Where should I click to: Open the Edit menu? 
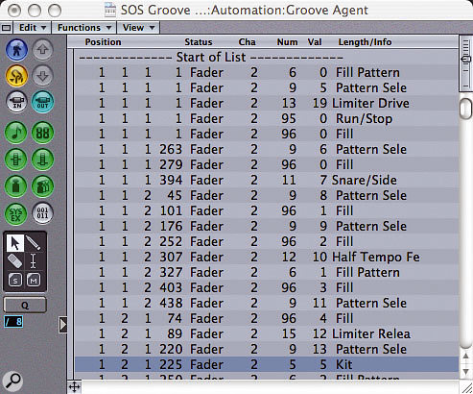click(33, 28)
